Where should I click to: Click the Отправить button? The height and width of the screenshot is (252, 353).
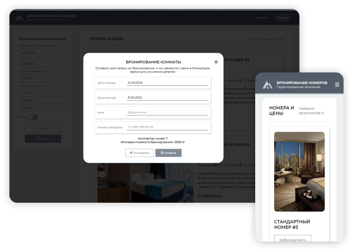tap(139, 153)
